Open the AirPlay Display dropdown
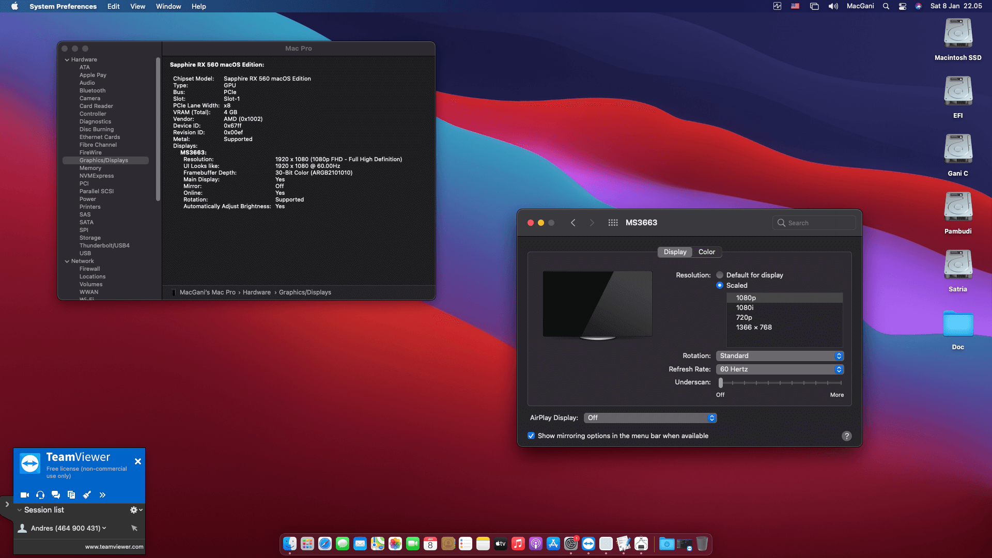 (x=650, y=417)
